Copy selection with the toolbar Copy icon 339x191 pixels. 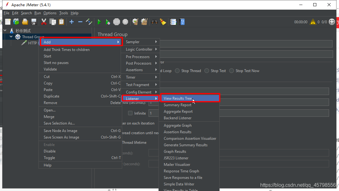52,22
